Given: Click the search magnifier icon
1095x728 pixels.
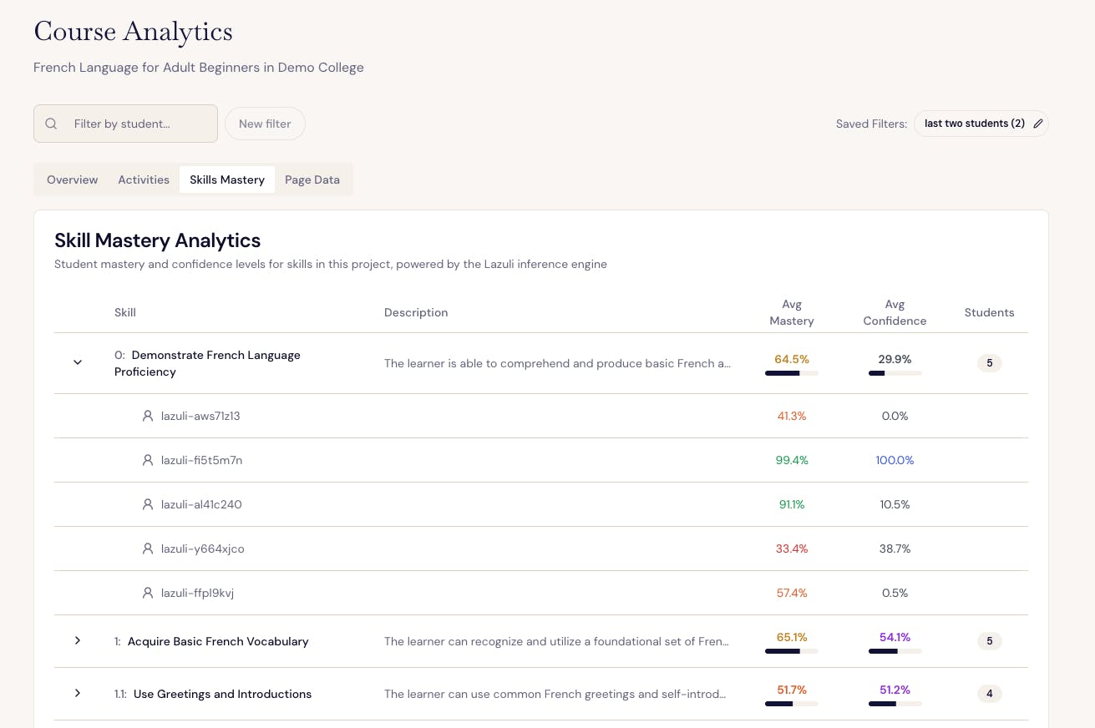Looking at the screenshot, I should [x=51, y=124].
